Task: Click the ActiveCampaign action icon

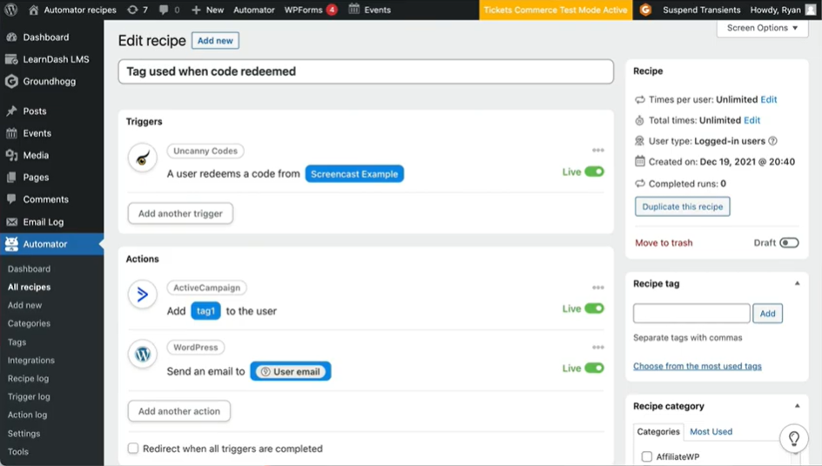Action: point(143,294)
